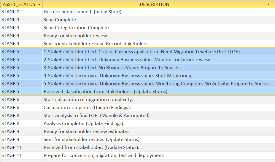Open the DESCRIPTION column filter dropdown arrow
The height and width of the screenshot is (162, 275).
click(x=268, y=5)
